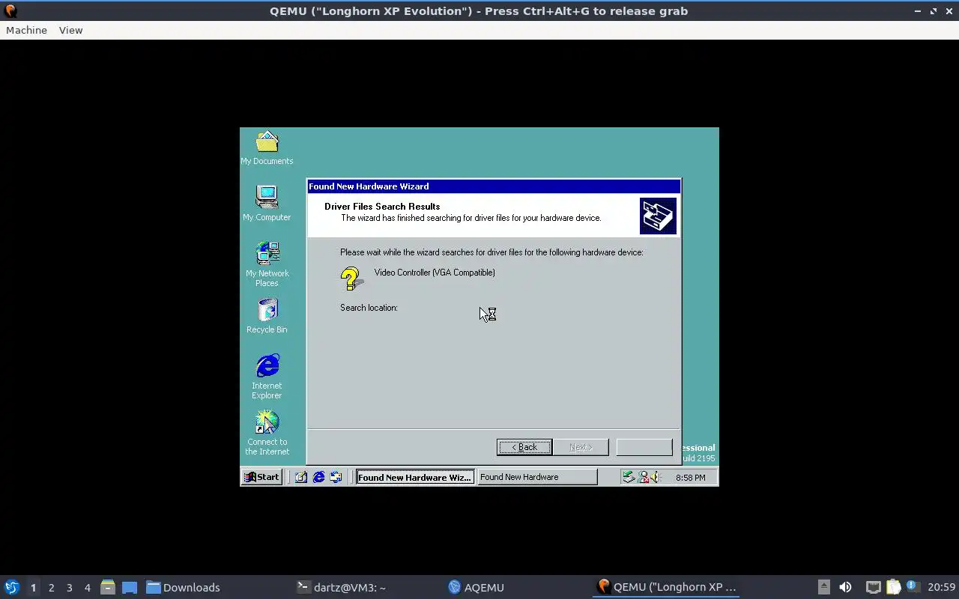
Task: Click the host panel volume icon
Action: 845,587
